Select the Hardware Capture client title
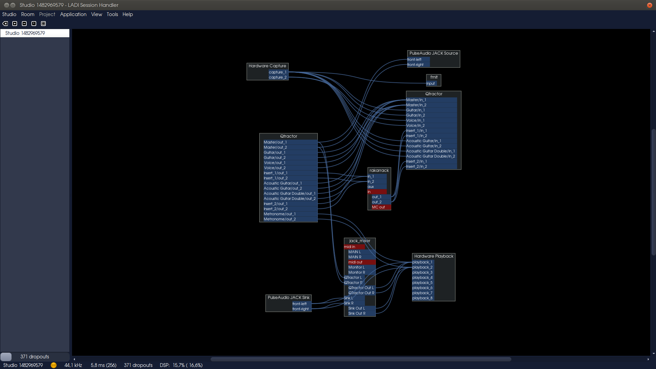Screen dimensions: 656x369 [x=268, y=66]
